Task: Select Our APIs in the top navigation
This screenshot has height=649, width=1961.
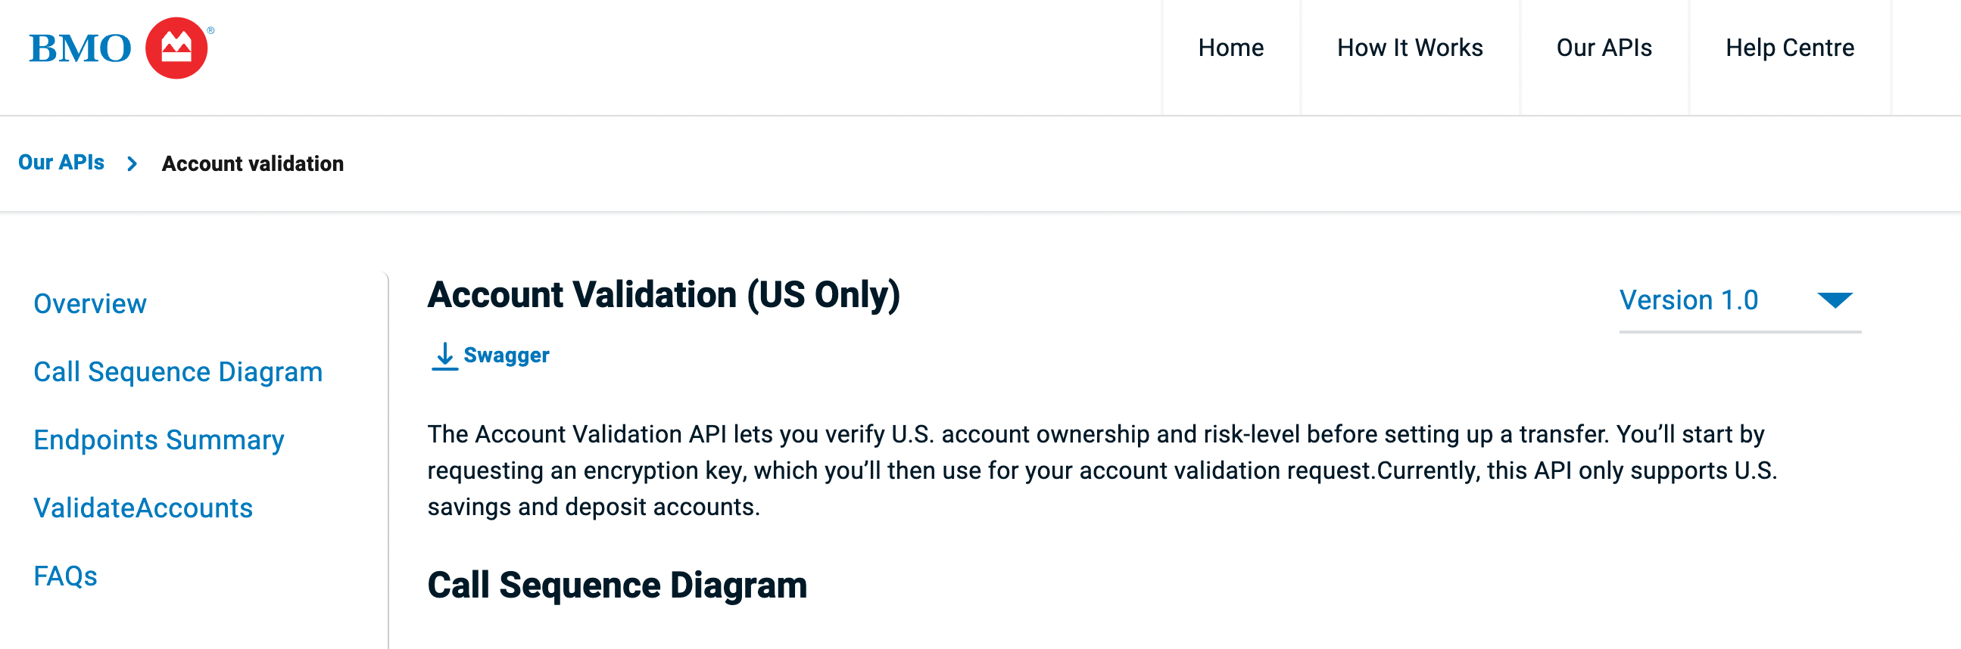Action: click(1603, 48)
